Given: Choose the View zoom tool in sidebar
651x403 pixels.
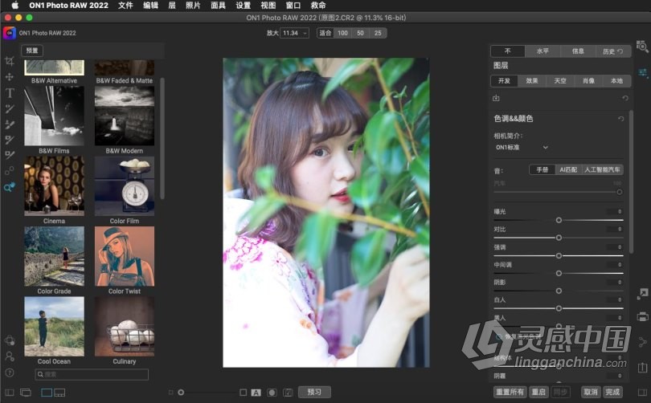Looking at the screenshot, I should point(9,187).
